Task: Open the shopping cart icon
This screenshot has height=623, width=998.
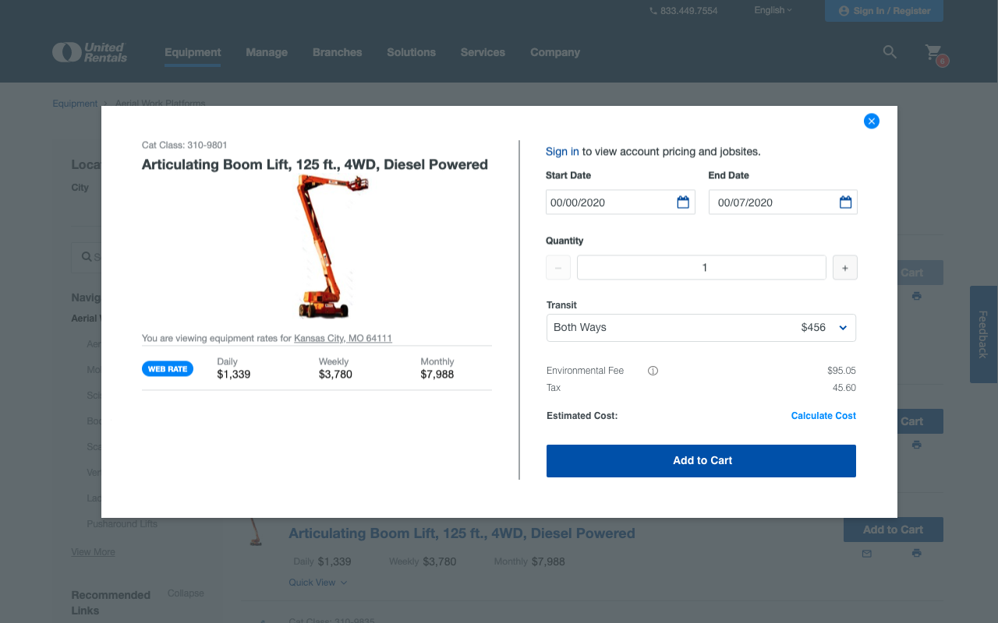Action: point(933,52)
